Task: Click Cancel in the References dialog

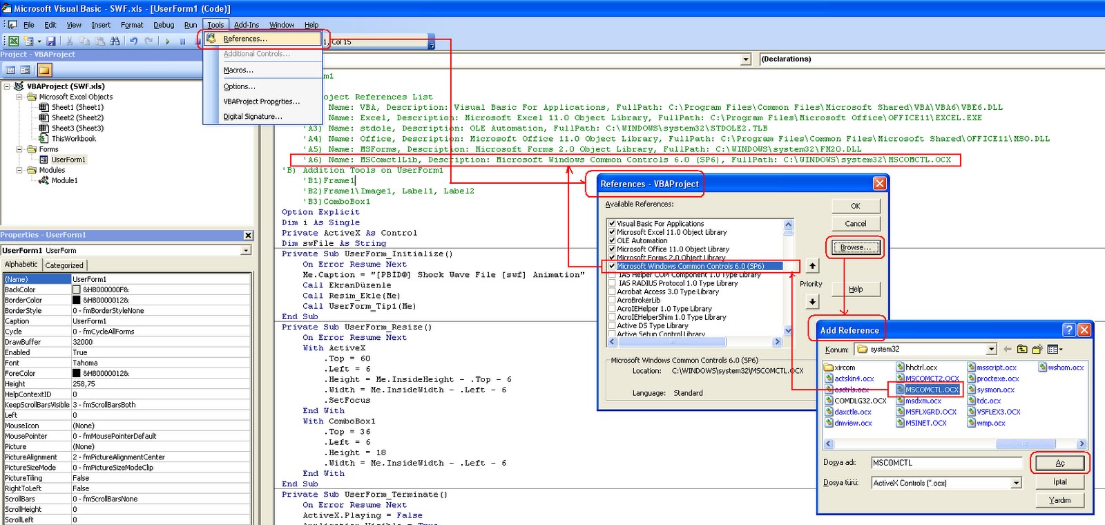Action: tap(855, 224)
